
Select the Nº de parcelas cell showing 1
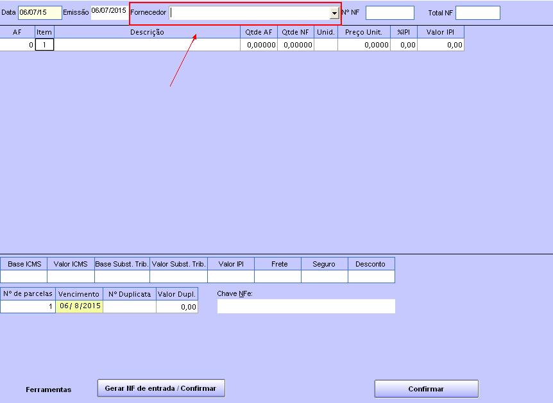(28, 306)
